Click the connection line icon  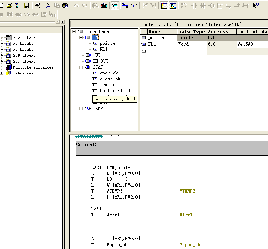245,6
